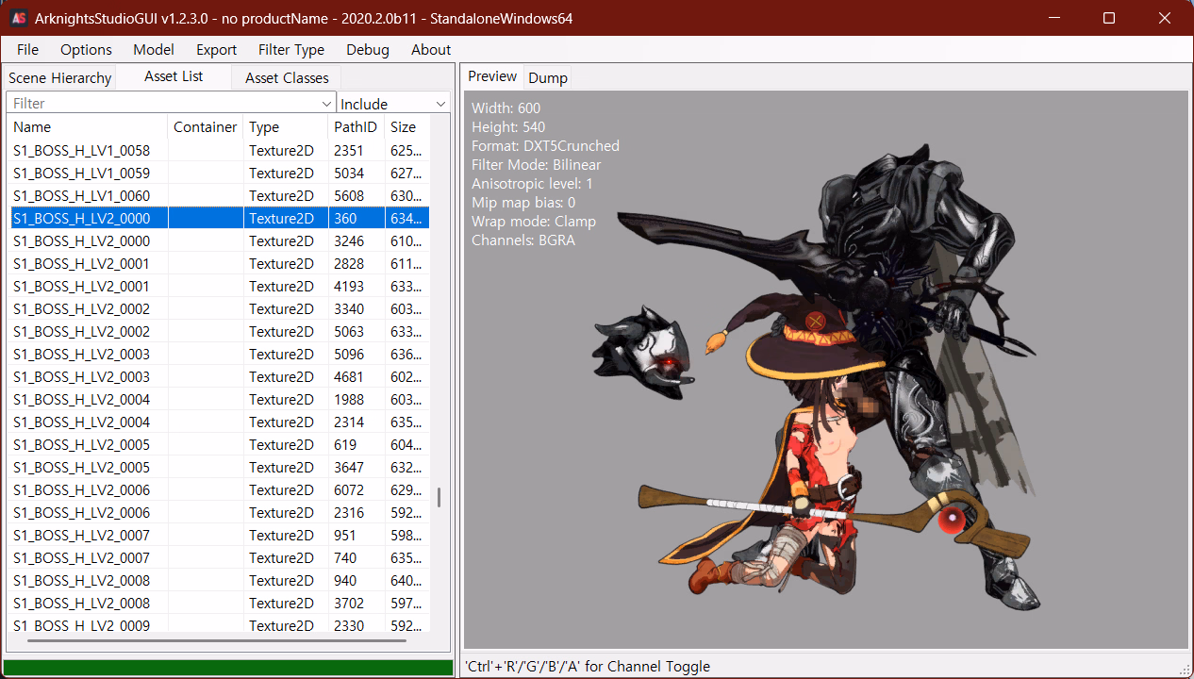This screenshot has width=1194, height=679.
Task: Click the ArknightsStudio app icon in title bar
Action: click(x=18, y=18)
